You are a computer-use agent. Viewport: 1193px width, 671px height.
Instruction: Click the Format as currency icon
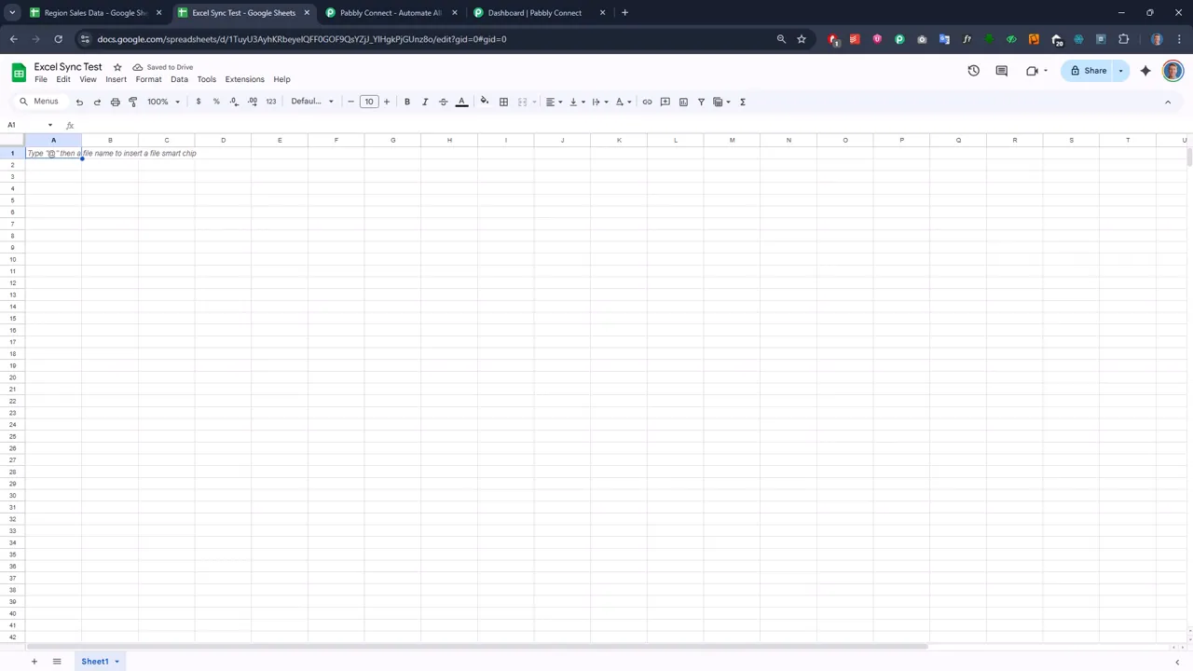[x=199, y=102]
